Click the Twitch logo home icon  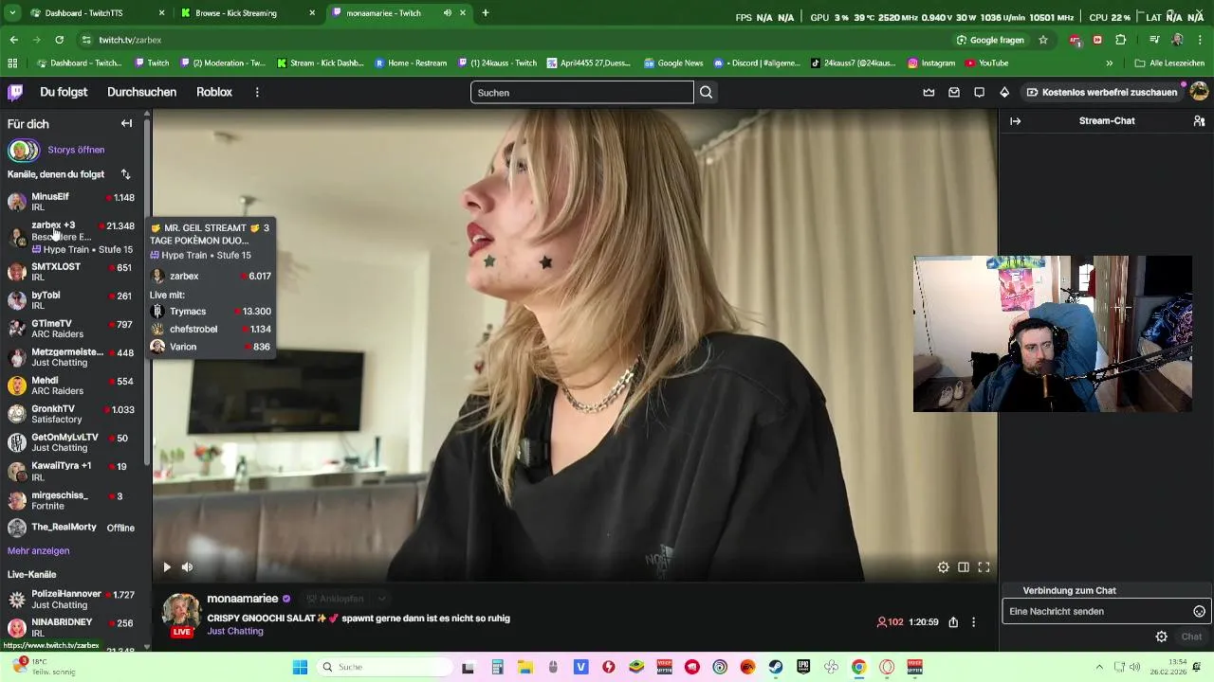pyautogui.click(x=15, y=92)
